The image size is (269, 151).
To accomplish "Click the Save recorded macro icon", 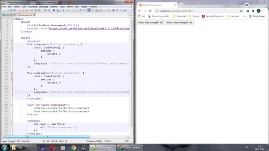I will 125,10.
